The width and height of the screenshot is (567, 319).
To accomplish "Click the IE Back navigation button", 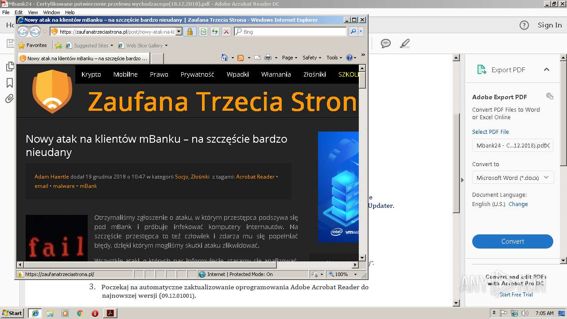I will click(x=23, y=31).
